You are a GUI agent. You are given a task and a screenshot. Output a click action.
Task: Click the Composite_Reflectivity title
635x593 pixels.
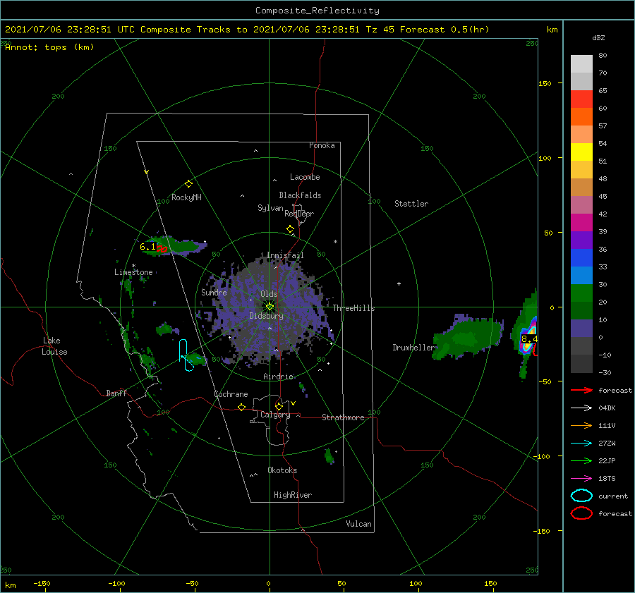[x=317, y=11]
